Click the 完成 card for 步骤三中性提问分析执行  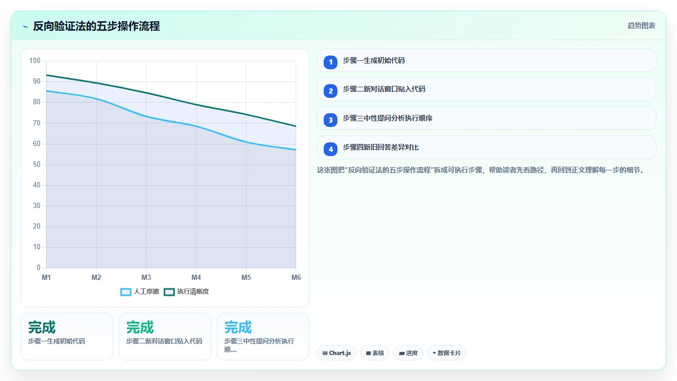click(263, 337)
